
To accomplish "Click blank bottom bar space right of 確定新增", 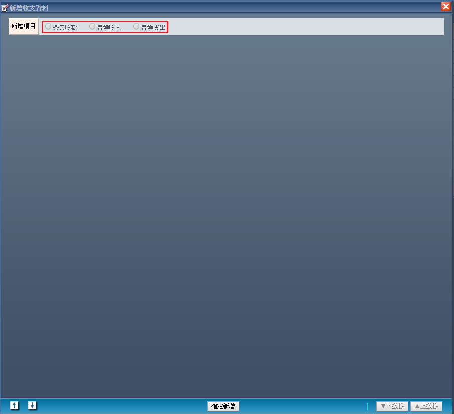I will coord(301,406).
